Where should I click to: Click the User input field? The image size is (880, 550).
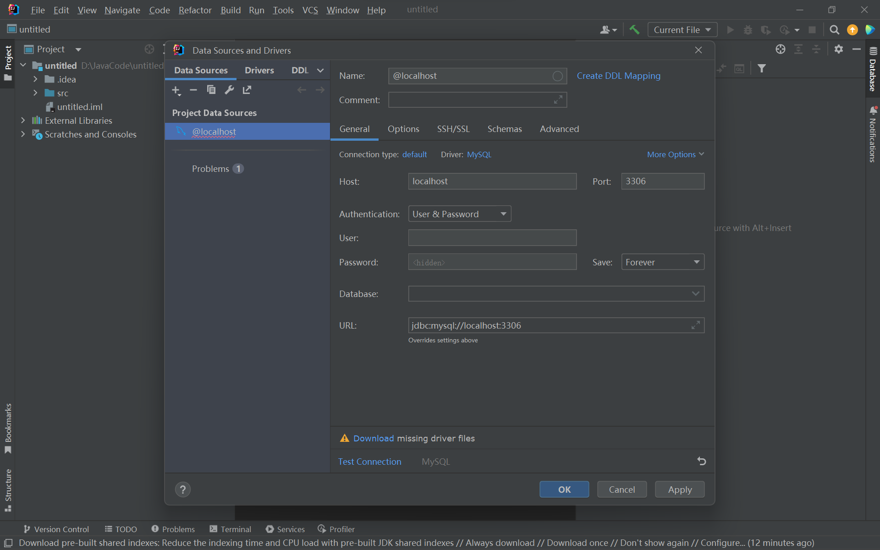(x=492, y=237)
